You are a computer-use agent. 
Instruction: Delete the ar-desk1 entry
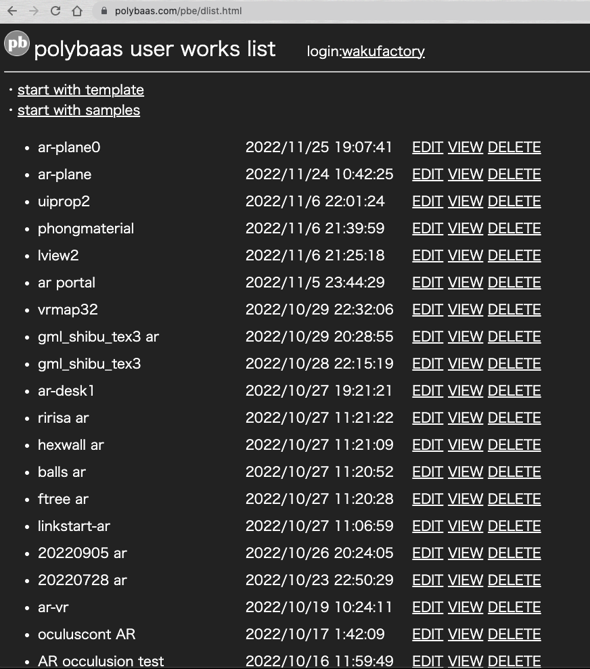(x=514, y=390)
